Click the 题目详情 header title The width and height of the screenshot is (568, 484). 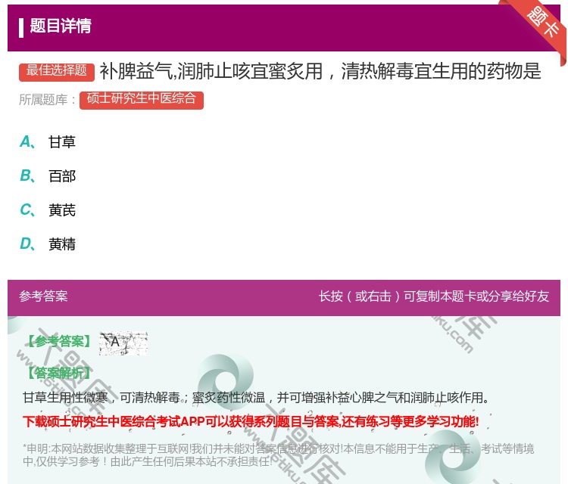click(x=61, y=26)
